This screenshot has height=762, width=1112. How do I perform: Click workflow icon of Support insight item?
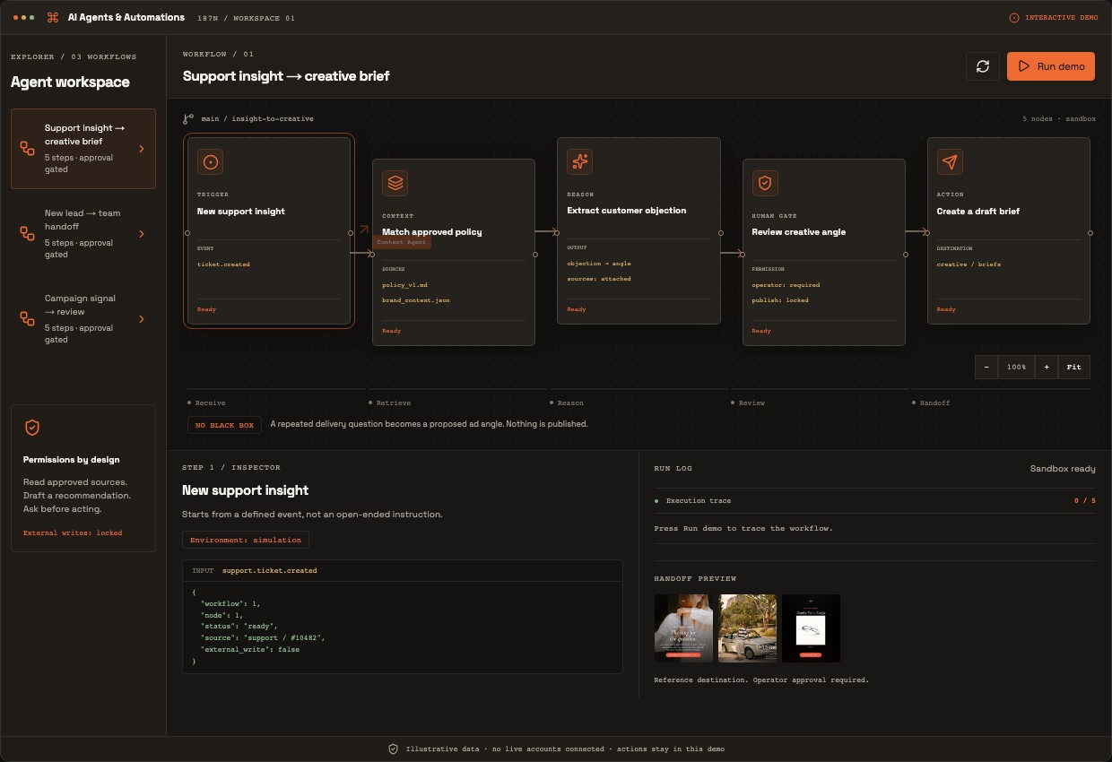point(28,149)
